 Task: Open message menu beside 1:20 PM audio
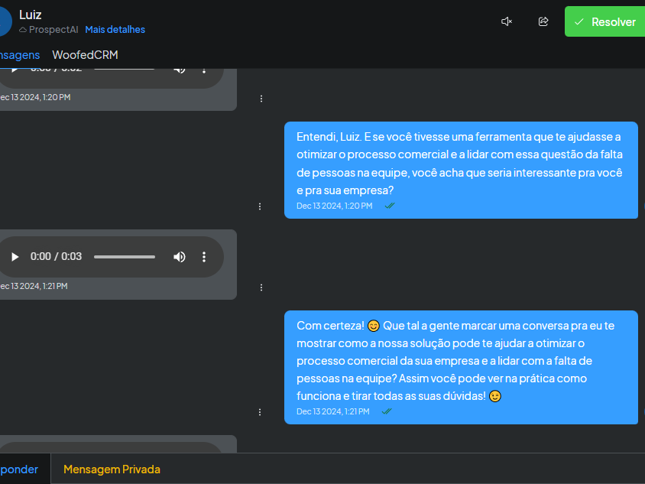261,99
